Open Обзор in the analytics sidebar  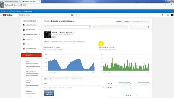tap(27, 52)
